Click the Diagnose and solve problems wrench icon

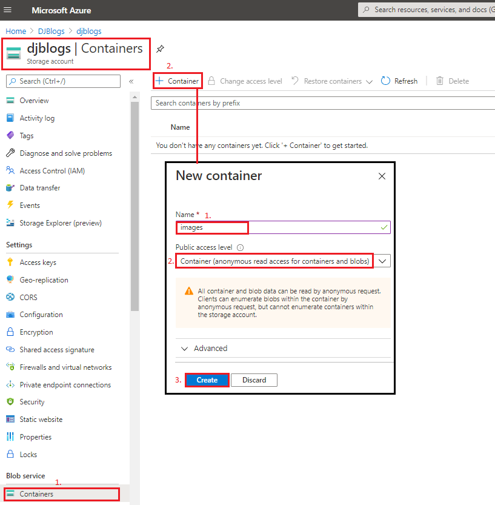(10, 153)
